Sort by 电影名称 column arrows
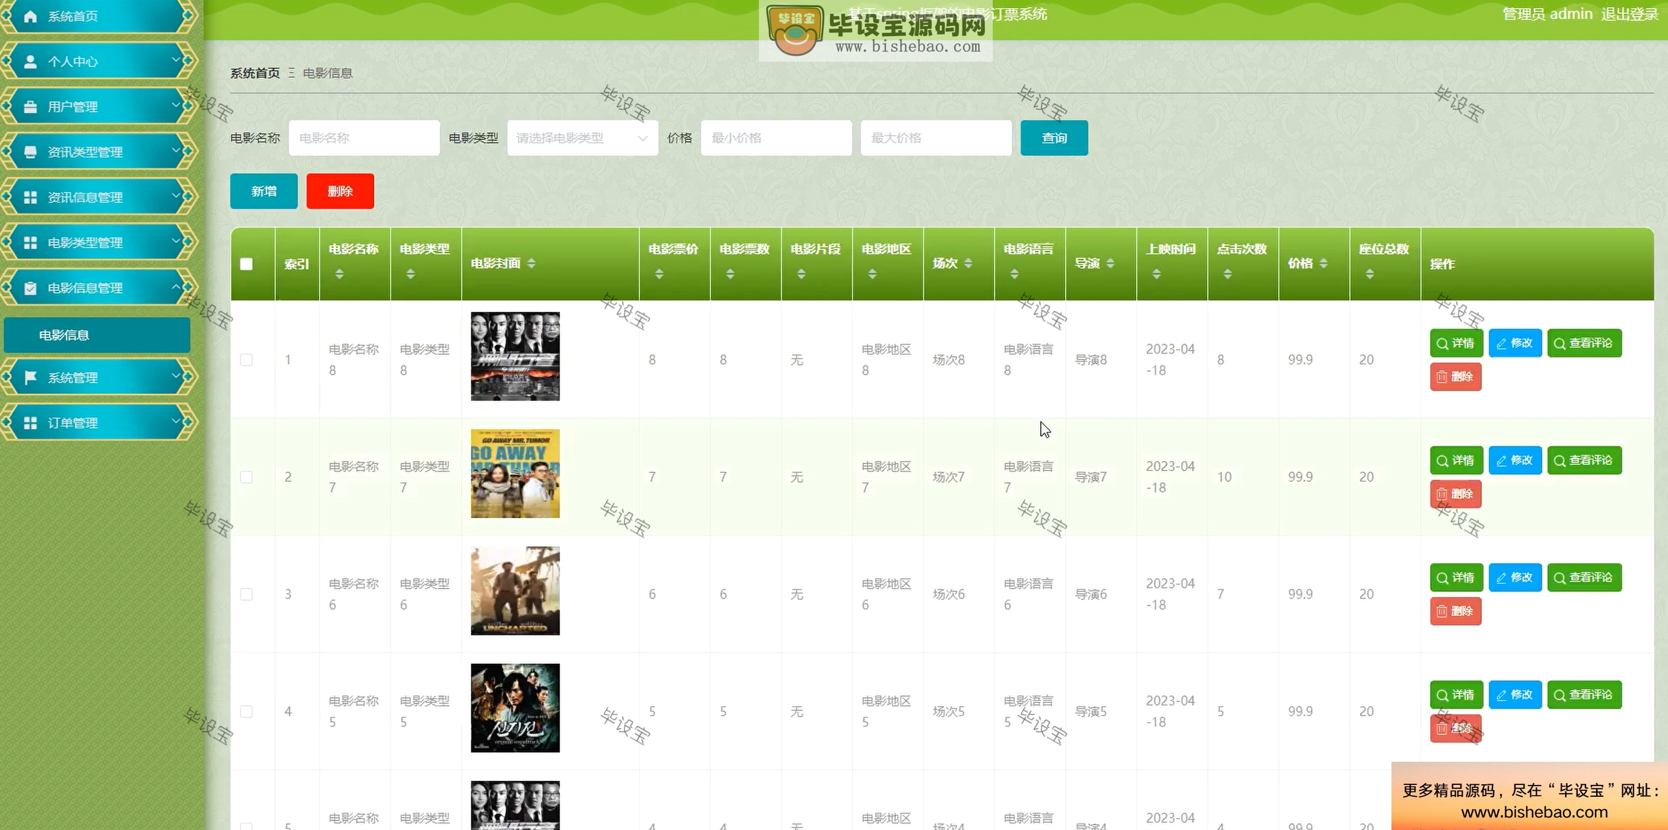1668x830 pixels. click(339, 275)
